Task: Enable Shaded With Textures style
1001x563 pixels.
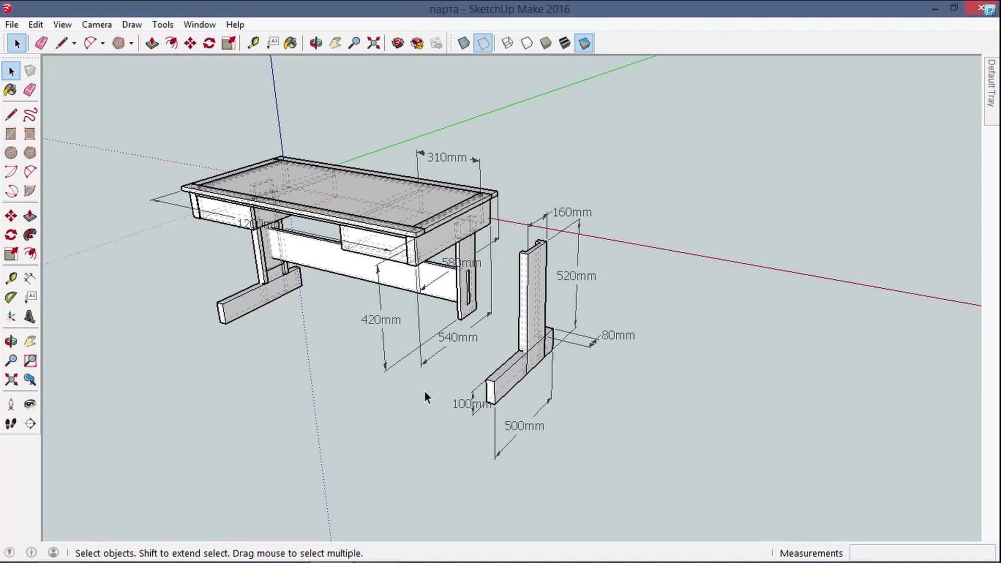Action: point(565,43)
